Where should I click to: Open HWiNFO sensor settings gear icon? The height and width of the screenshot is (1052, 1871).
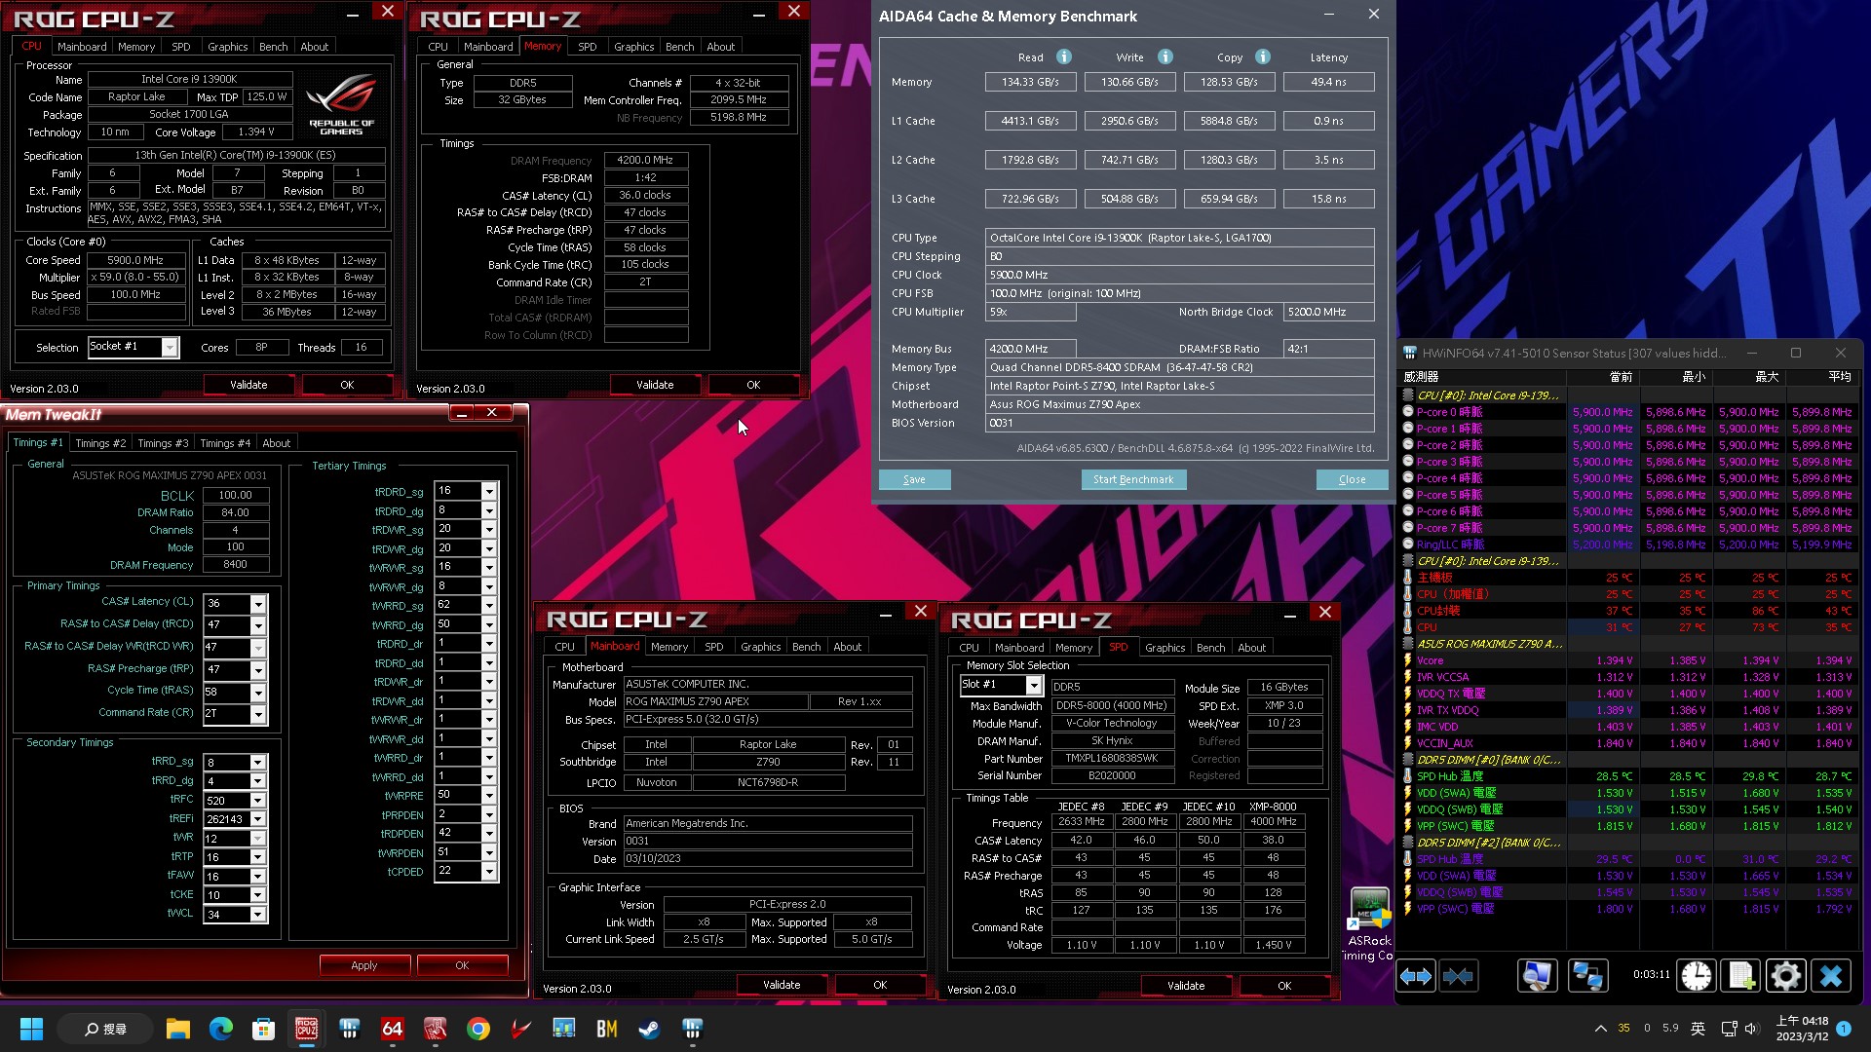click(1785, 976)
